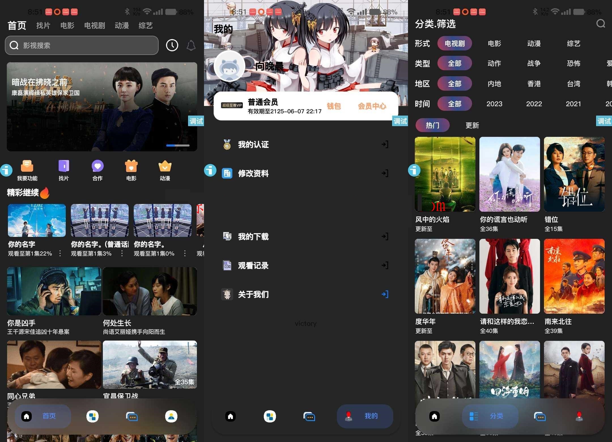Open the 观看记录 watch history entry

(253, 265)
